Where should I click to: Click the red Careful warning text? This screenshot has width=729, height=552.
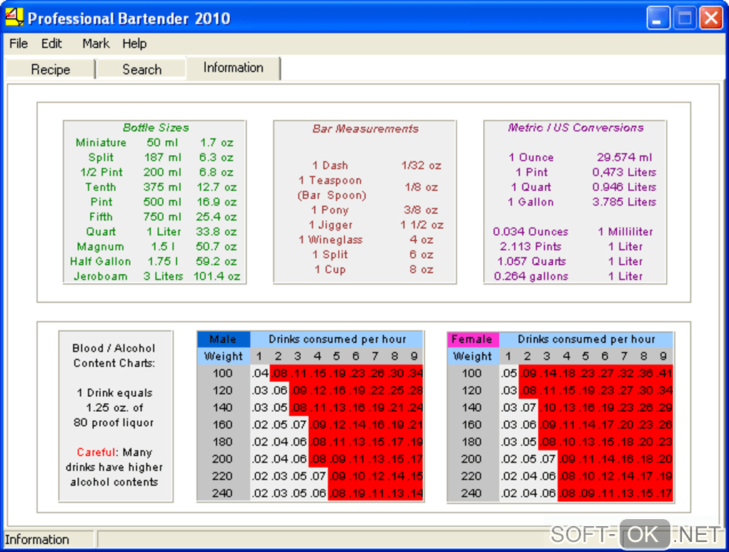[97, 453]
